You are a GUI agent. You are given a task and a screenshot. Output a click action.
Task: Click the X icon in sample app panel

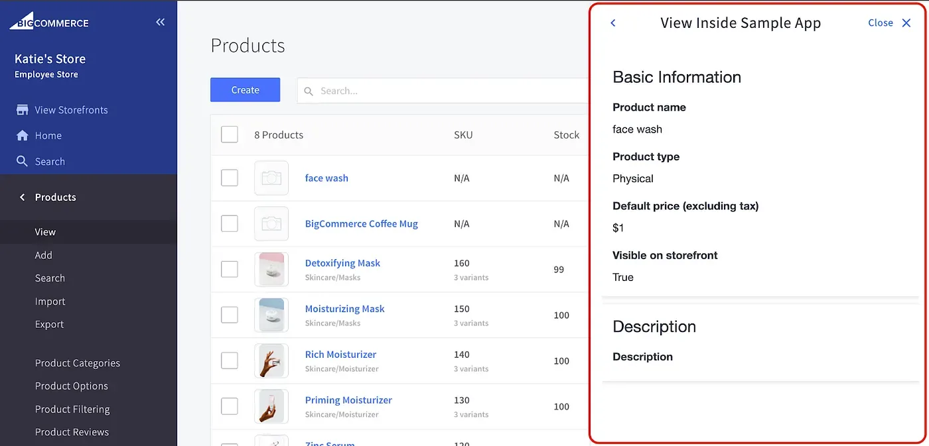point(906,23)
